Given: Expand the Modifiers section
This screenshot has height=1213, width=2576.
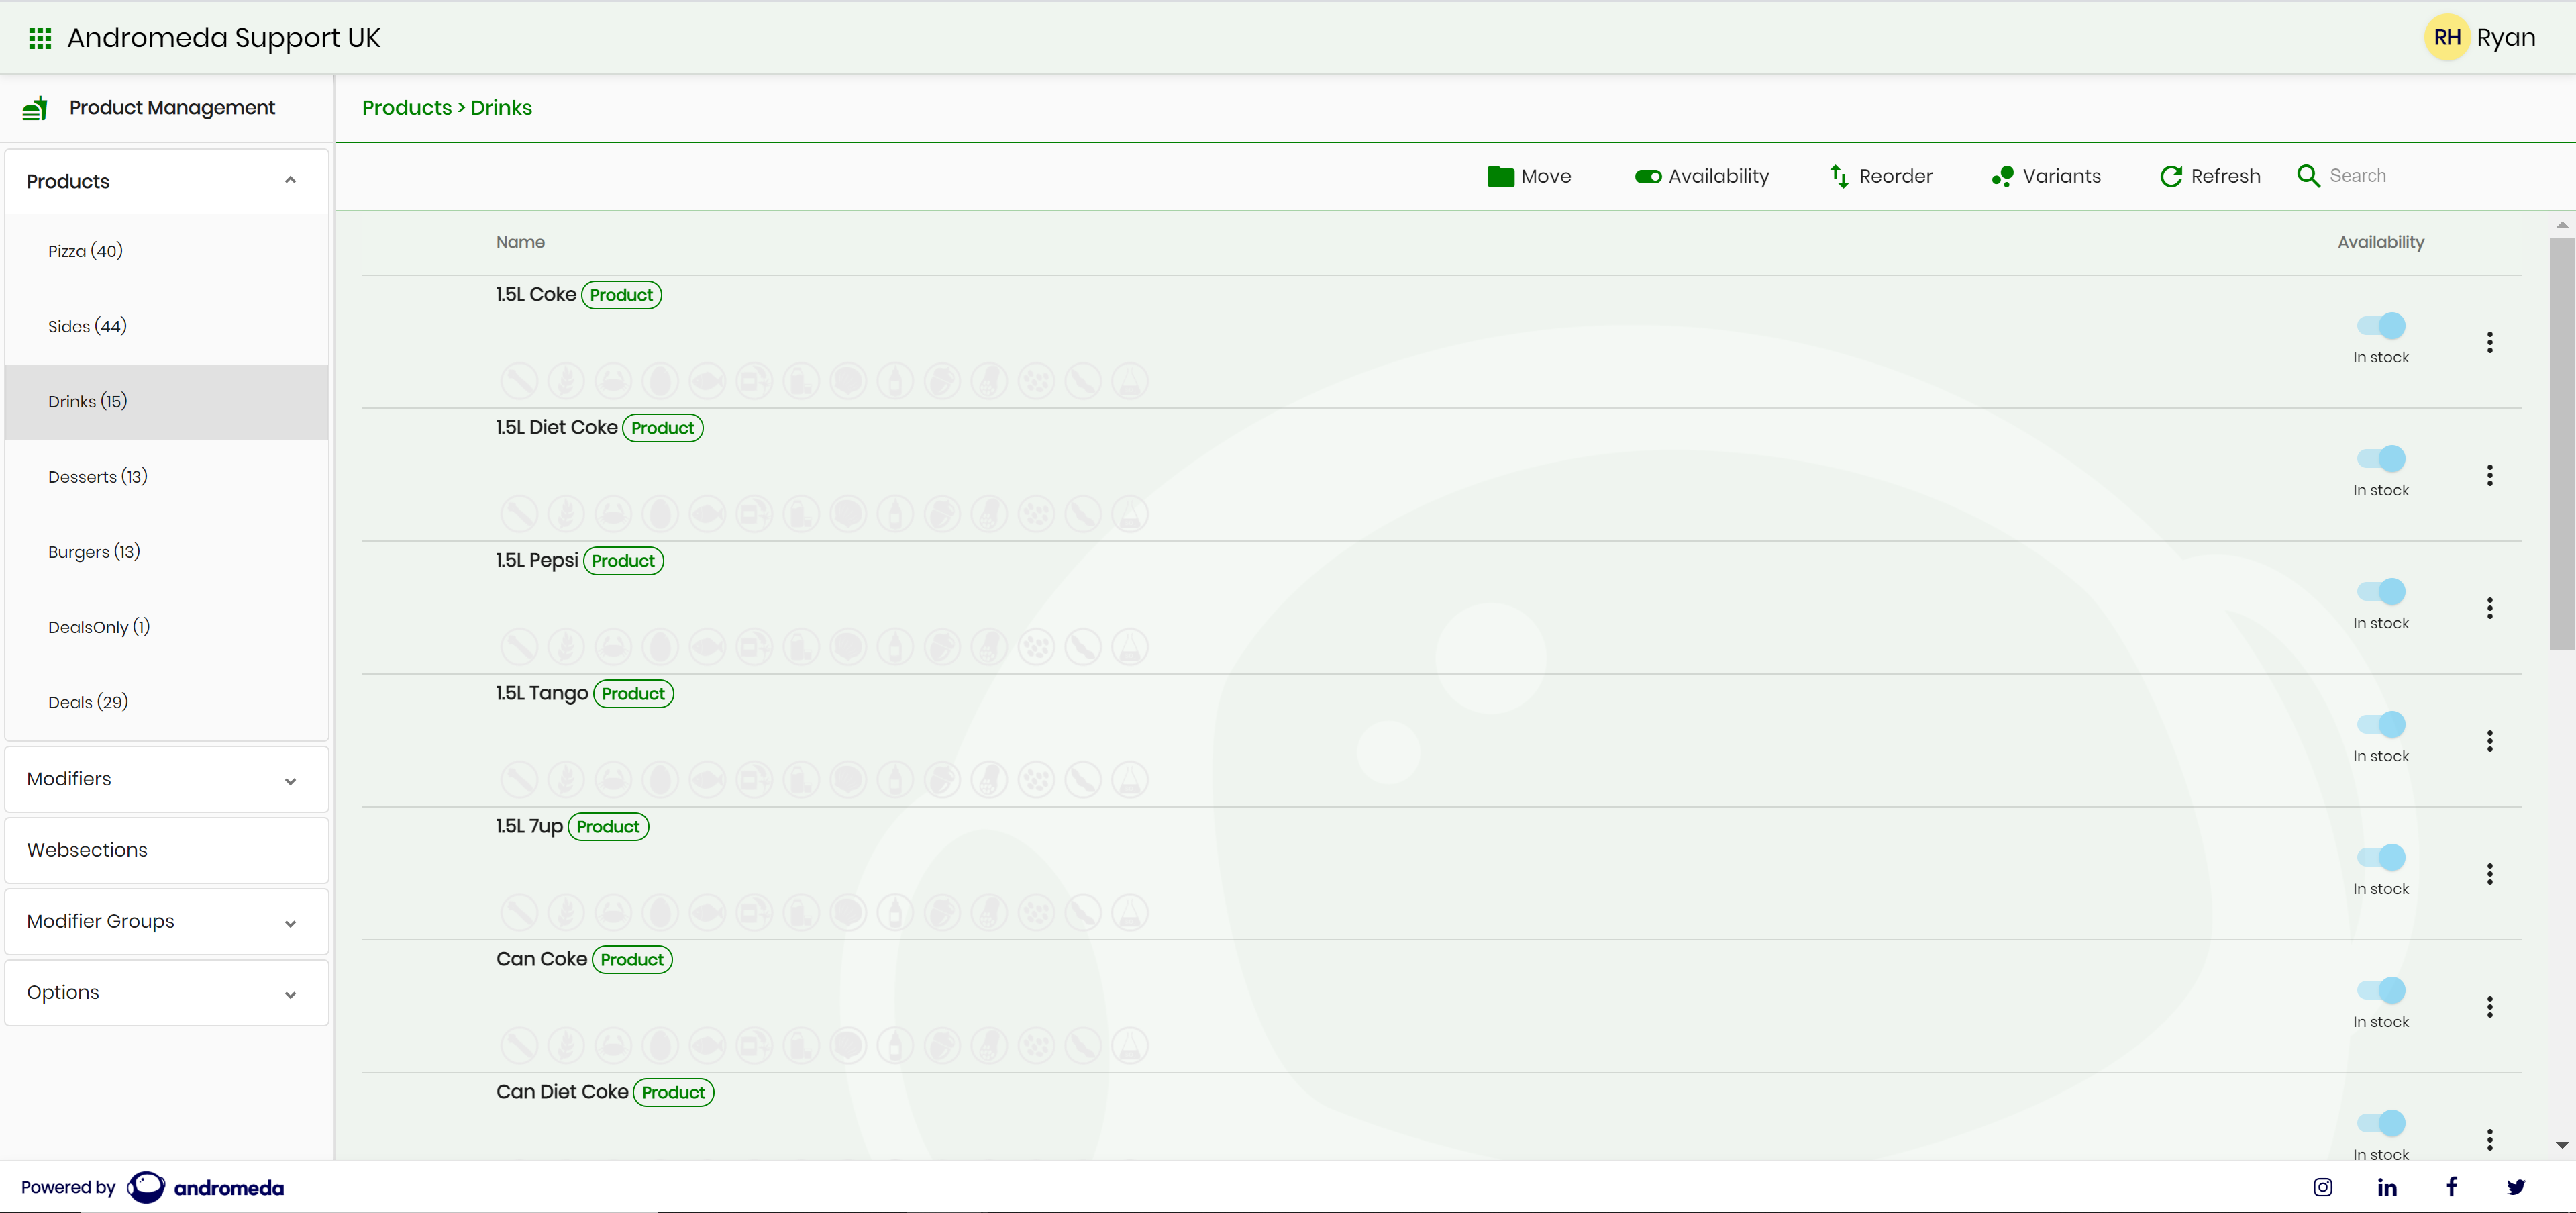Looking at the screenshot, I should tap(167, 779).
